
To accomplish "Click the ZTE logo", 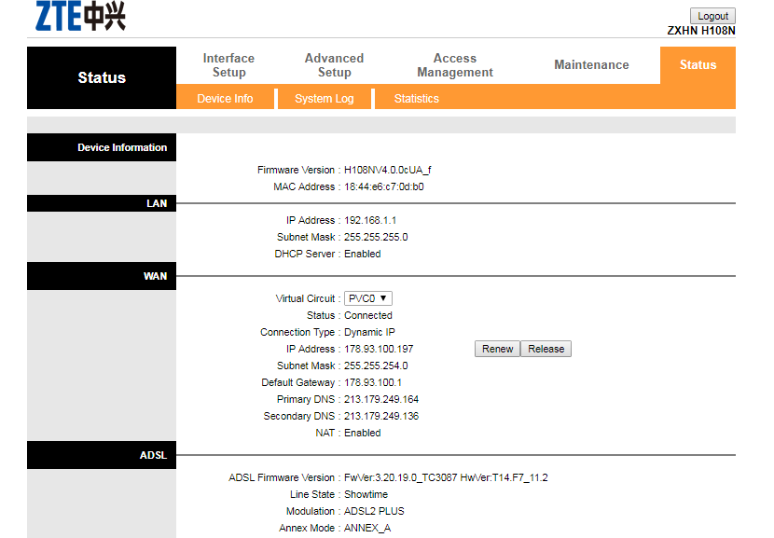I will pos(80,16).
